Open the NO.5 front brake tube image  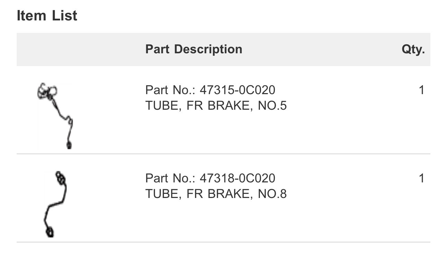pos(55,116)
